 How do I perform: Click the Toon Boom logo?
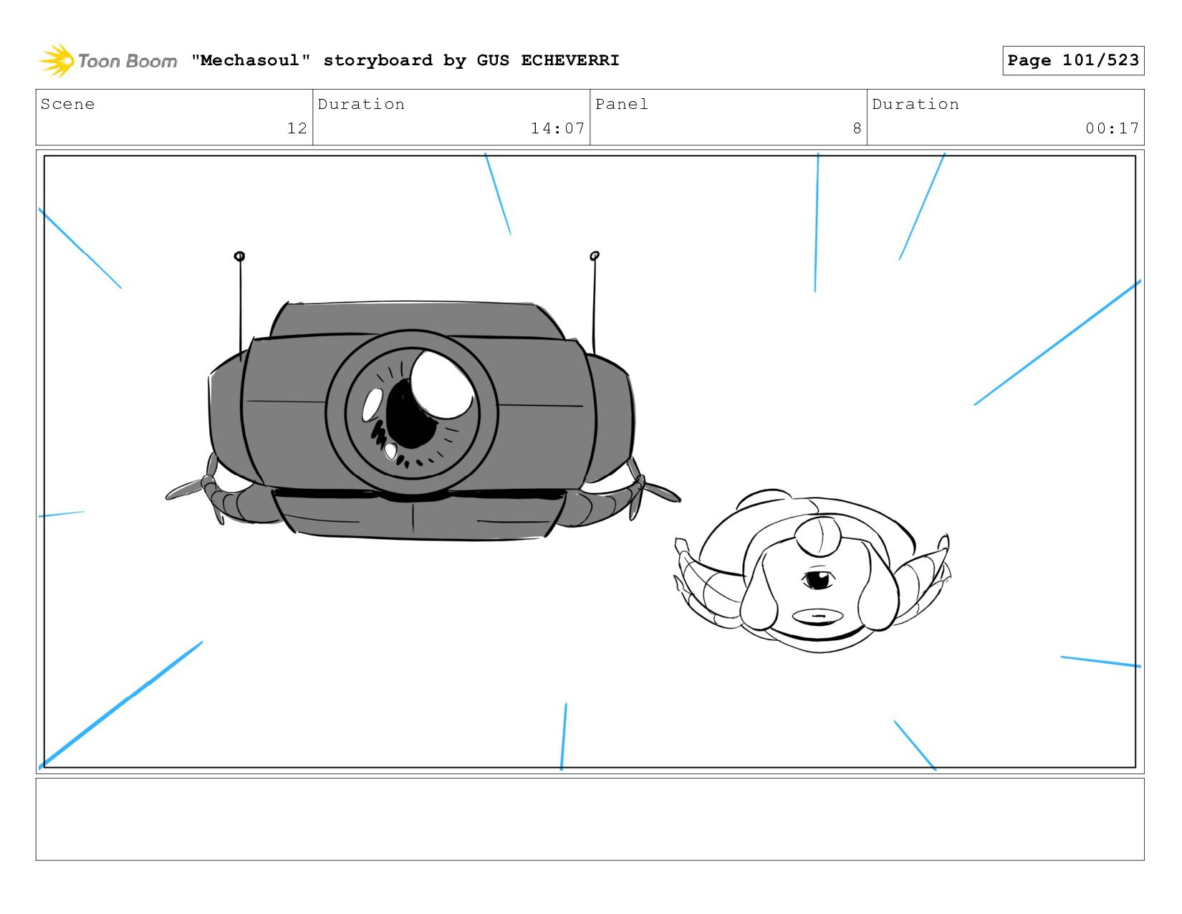point(107,61)
